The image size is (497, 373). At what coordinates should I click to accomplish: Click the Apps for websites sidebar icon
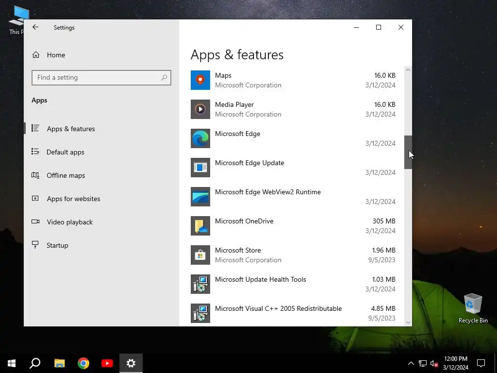35,198
